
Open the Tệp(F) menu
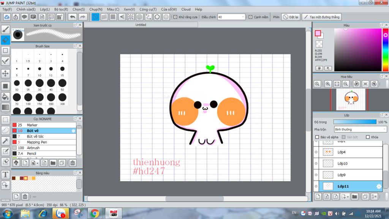click(7, 9)
